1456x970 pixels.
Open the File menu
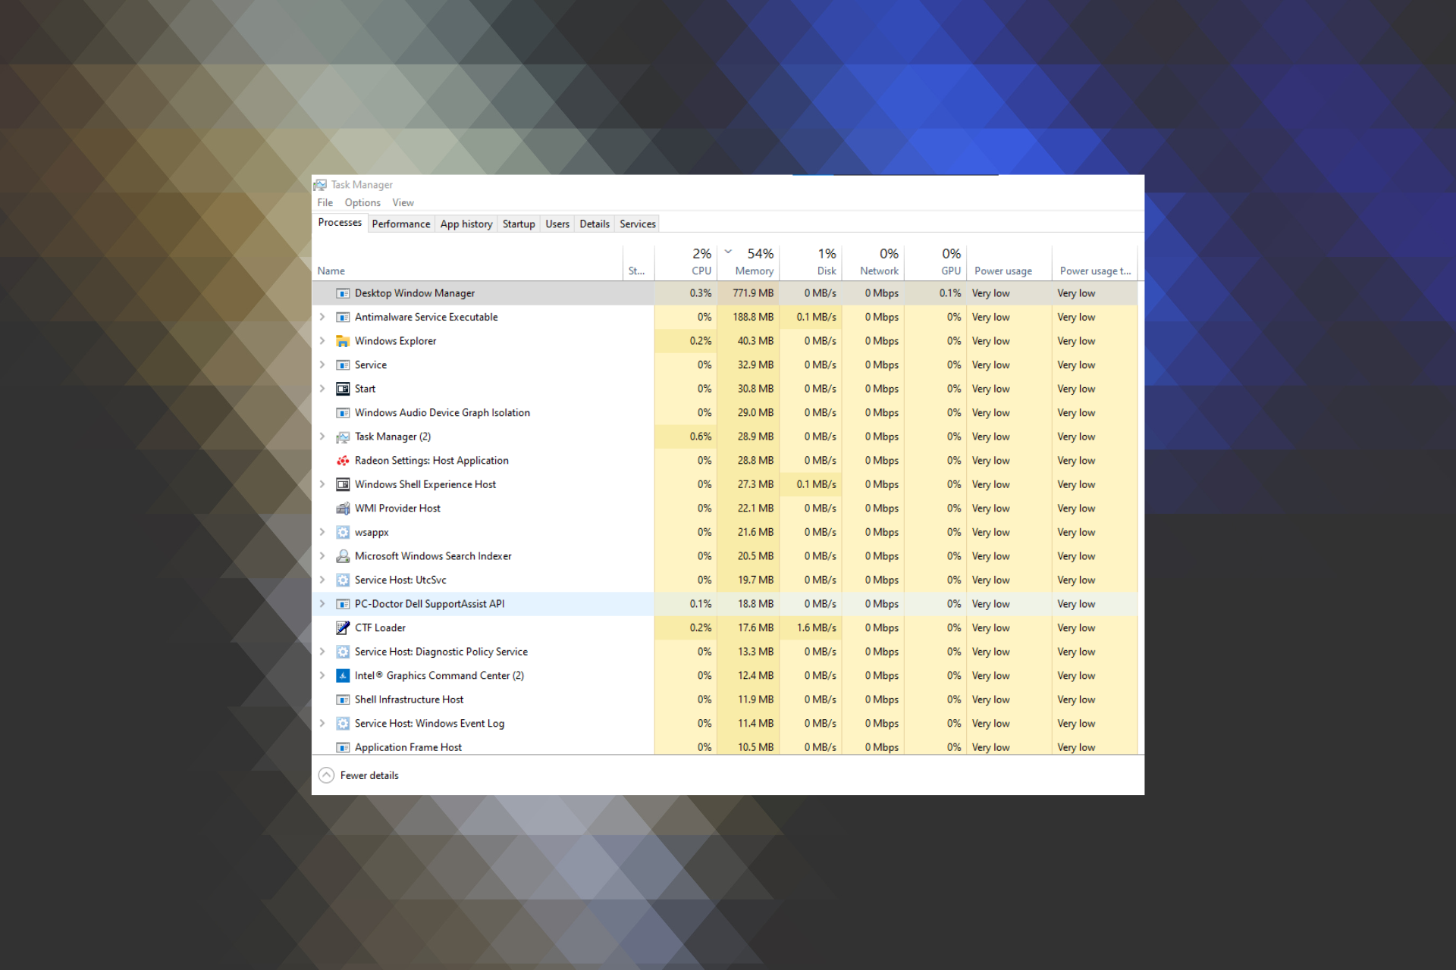324,202
